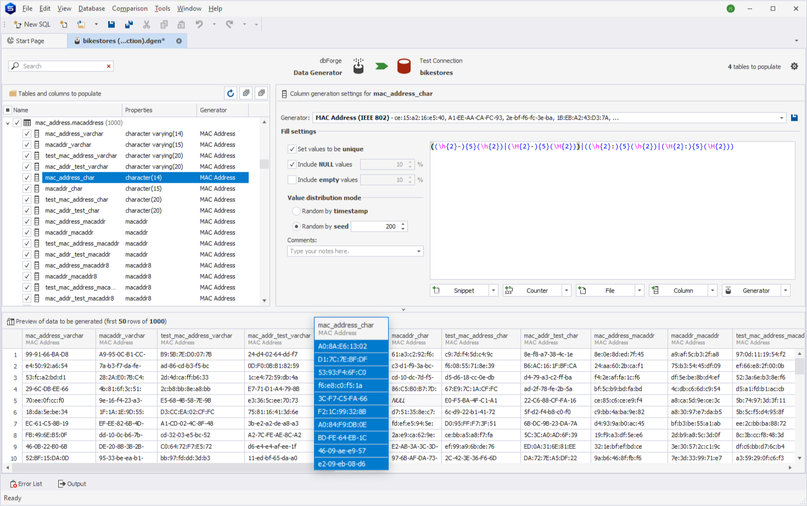Click the Counter button
The height and width of the screenshot is (506, 807).
click(x=533, y=290)
